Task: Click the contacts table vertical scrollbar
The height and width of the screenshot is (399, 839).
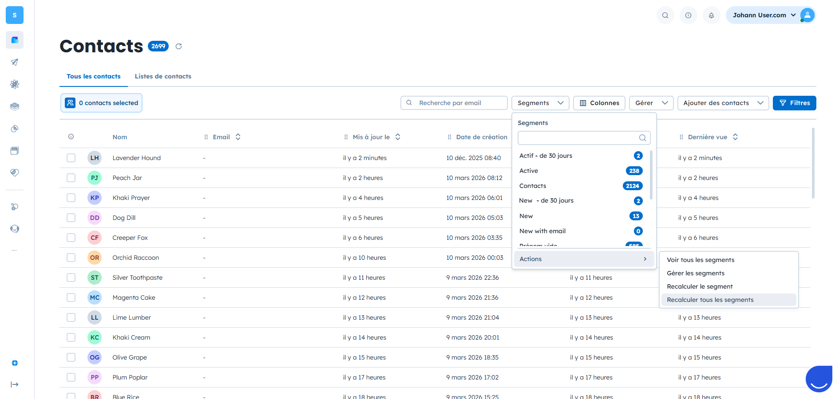Action: (x=813, y=163)
